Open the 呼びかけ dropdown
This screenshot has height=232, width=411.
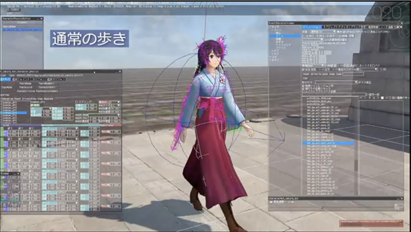[x=337, y=82]
